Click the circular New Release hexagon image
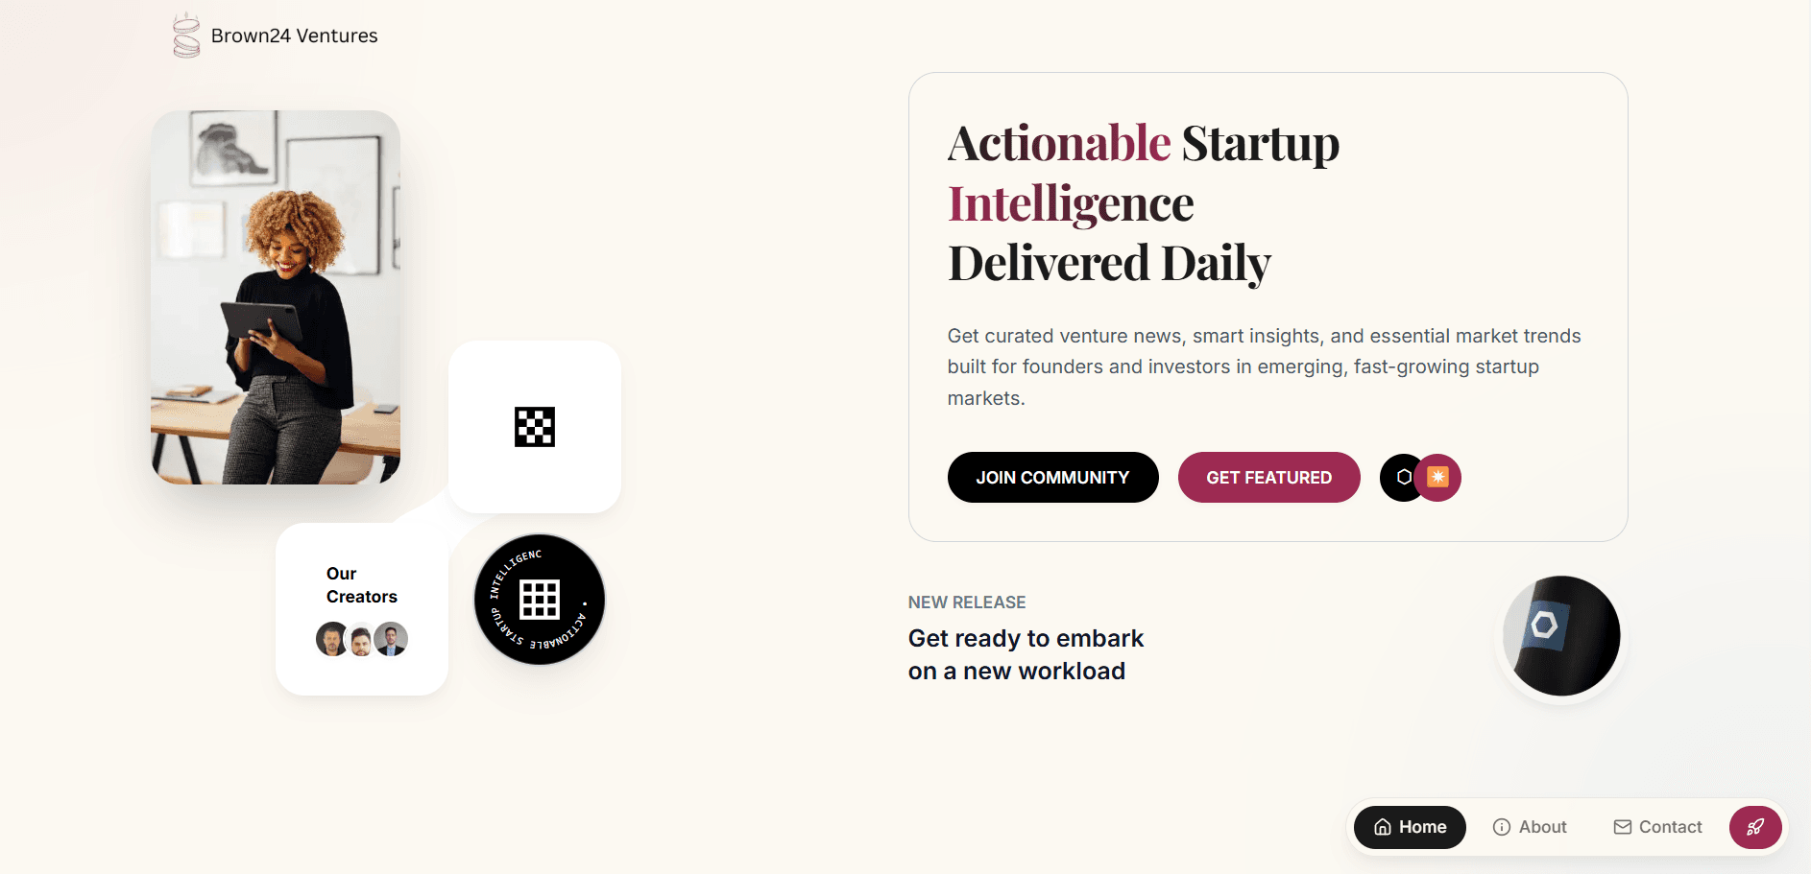Screen dimensions: 1811x874 (x=1559, y=635)
